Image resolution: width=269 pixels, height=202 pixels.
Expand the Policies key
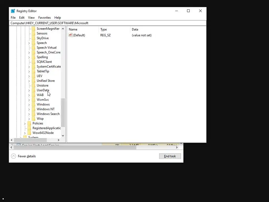25,124
